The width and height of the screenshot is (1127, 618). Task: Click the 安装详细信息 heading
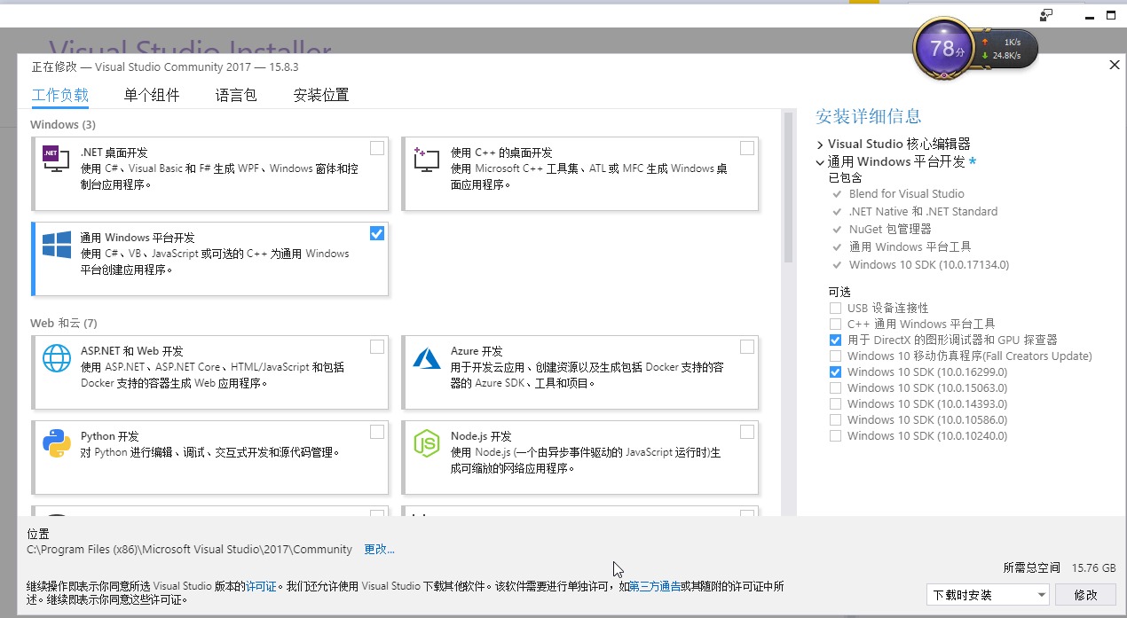pos(869,116)
